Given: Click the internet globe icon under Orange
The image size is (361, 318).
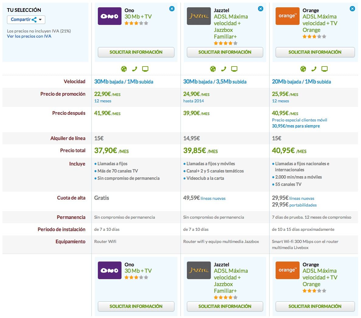Looking at the screenshot, I should point(303,69).
